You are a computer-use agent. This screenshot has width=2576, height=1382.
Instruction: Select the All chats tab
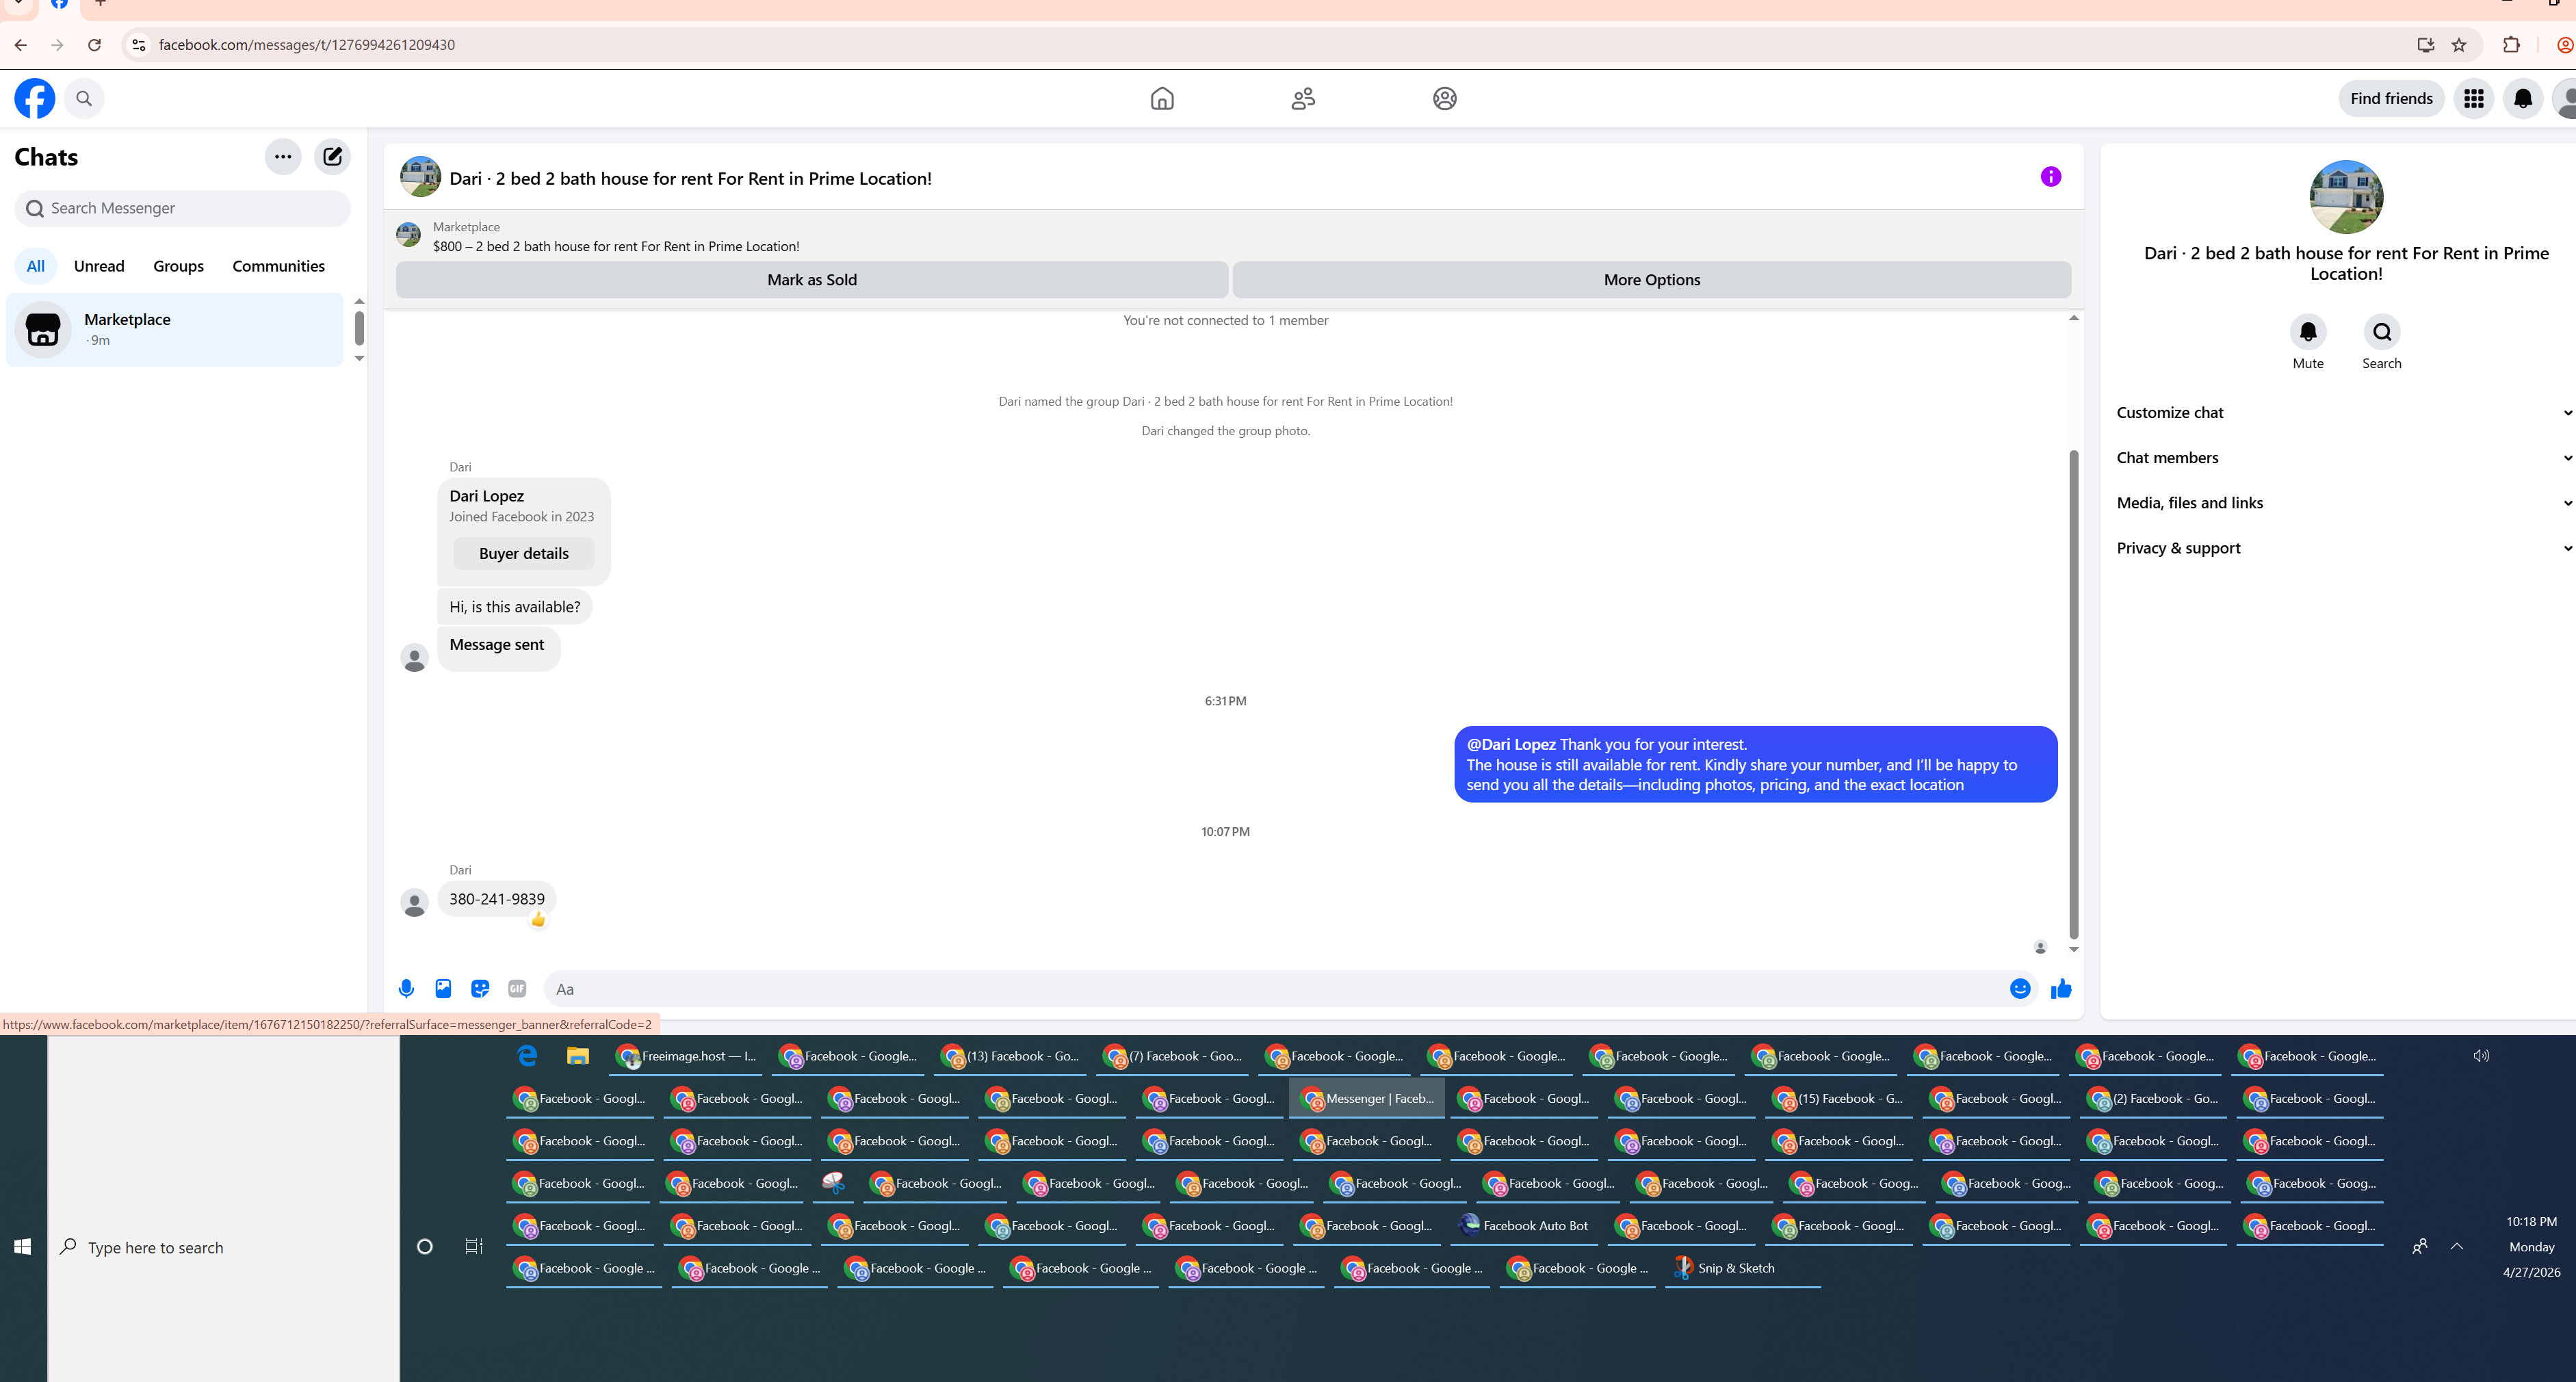(x=36, y=265)
